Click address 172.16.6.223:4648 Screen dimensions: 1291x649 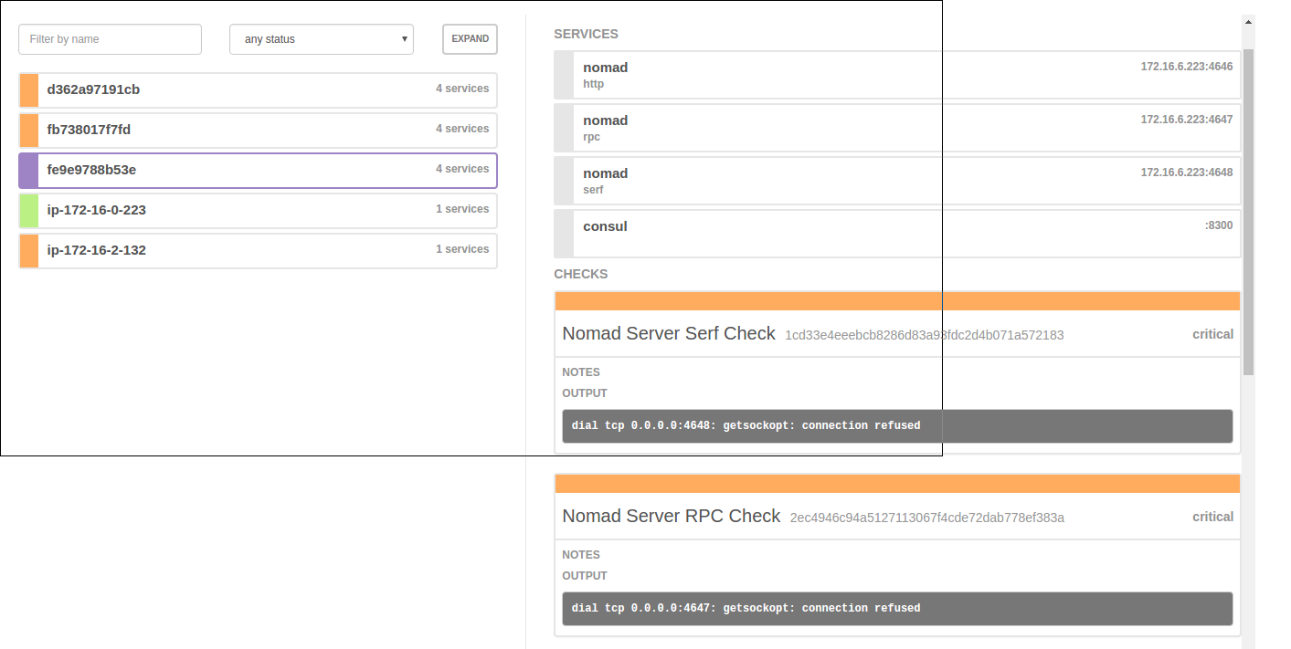point(1186,173)
